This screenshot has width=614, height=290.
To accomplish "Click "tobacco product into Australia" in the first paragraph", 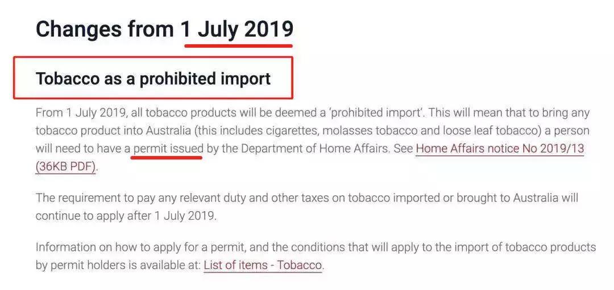I will 113,131.
